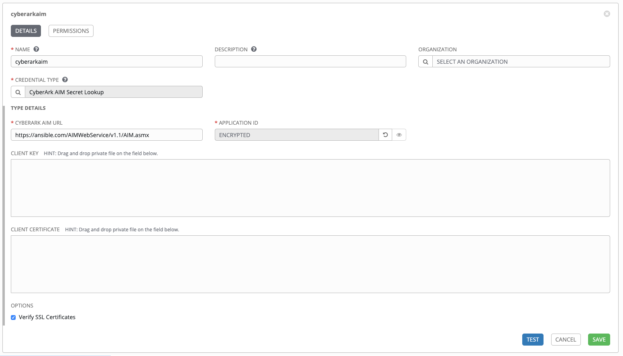
Task: Focus the DESCRIPTION input field
Action: (x=310, y=62)
